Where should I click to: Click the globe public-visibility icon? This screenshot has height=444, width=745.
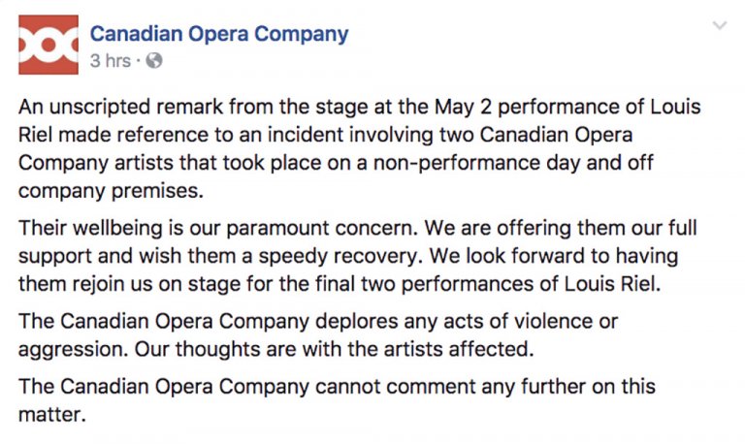tap(154, 61)
